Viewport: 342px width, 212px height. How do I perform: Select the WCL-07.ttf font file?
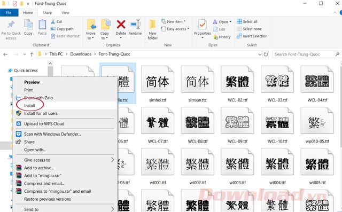pos(158,125)
